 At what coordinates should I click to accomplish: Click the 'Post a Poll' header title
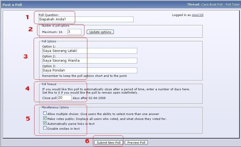tap(12, 5)
